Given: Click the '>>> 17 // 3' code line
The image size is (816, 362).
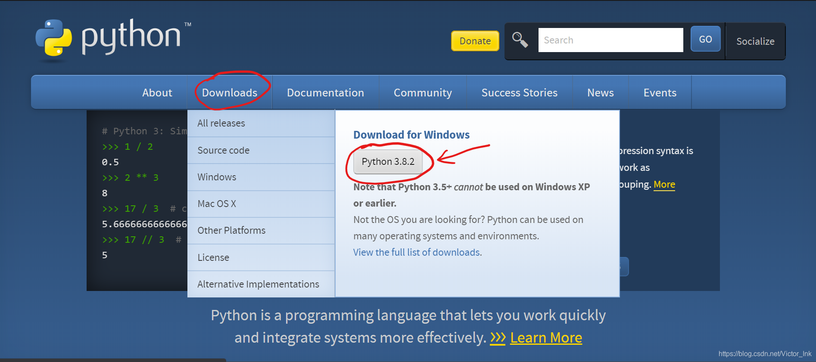Looking at the screenshot, I should click(x=133, y=240).
